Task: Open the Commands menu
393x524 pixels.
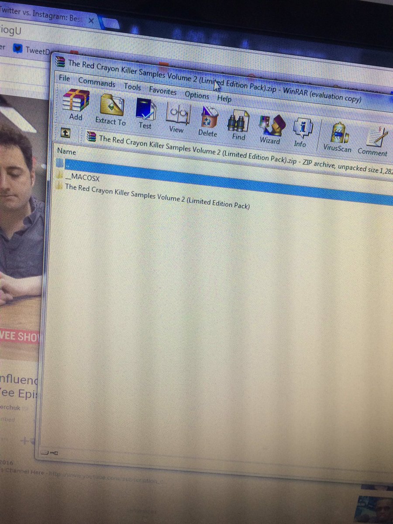Action: tap(97, 82)
